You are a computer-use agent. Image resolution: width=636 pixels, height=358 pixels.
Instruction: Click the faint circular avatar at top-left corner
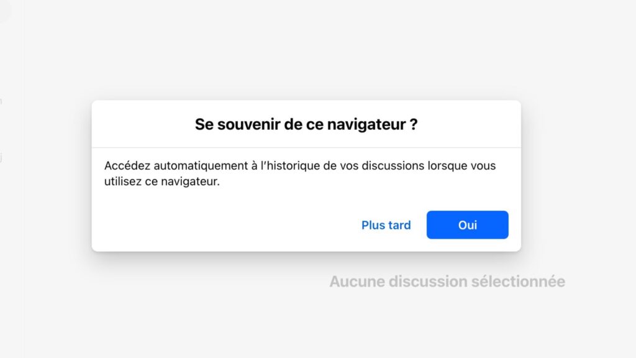[5, 10]
